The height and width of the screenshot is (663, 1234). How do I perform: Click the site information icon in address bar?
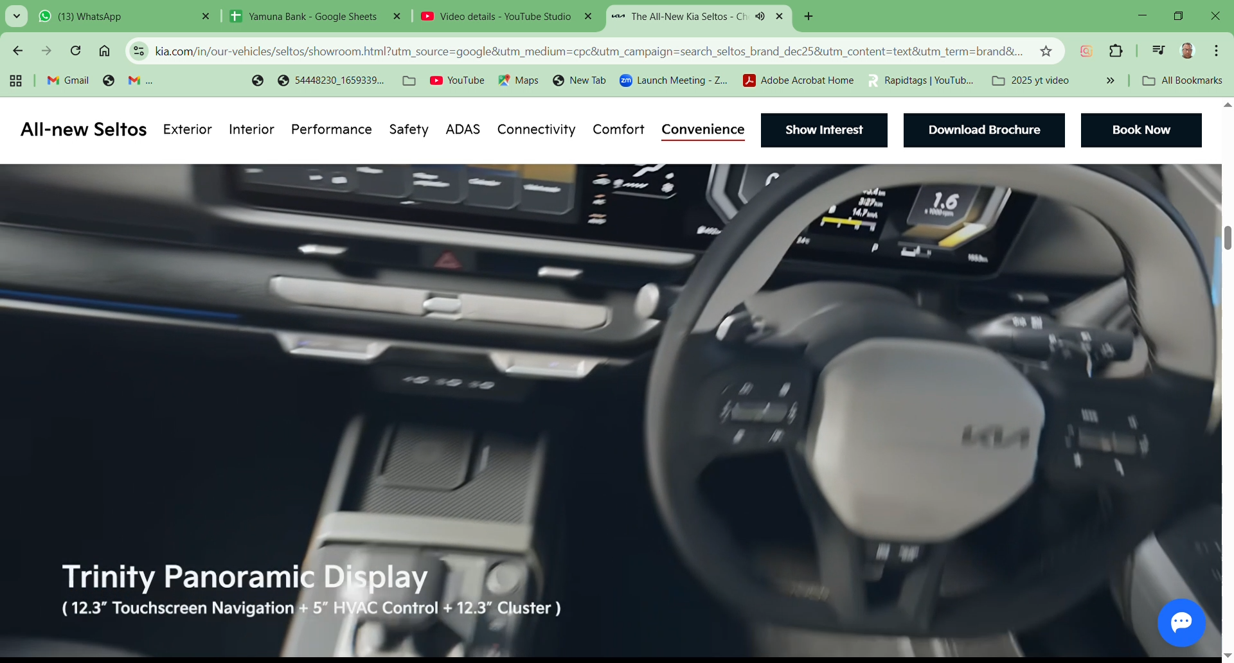tap(139, 51)
